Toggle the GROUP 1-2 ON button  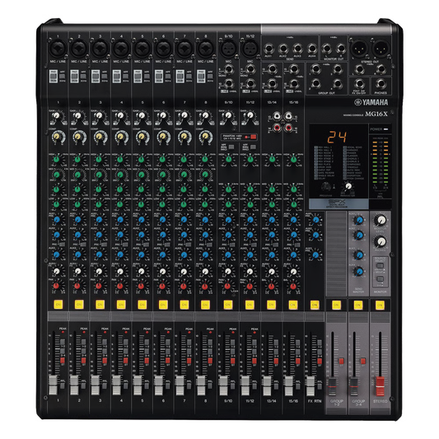pos(336,305)
